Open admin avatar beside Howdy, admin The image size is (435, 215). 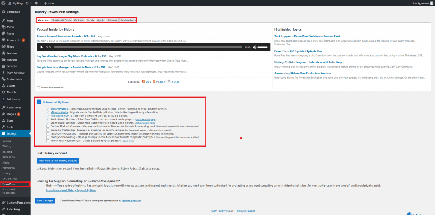pyautogui.click(x=431, y=3)
